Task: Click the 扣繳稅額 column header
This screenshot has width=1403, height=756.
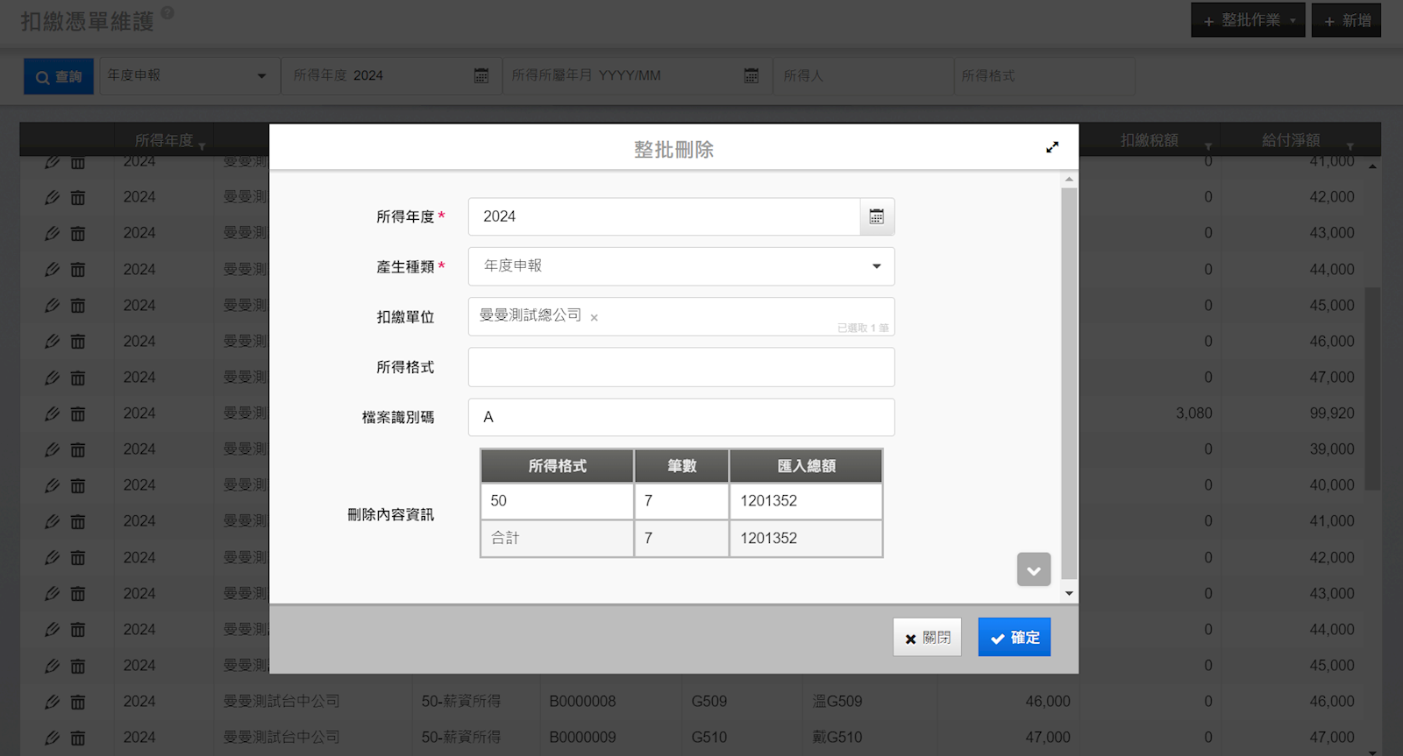Action: point(1149,140)
